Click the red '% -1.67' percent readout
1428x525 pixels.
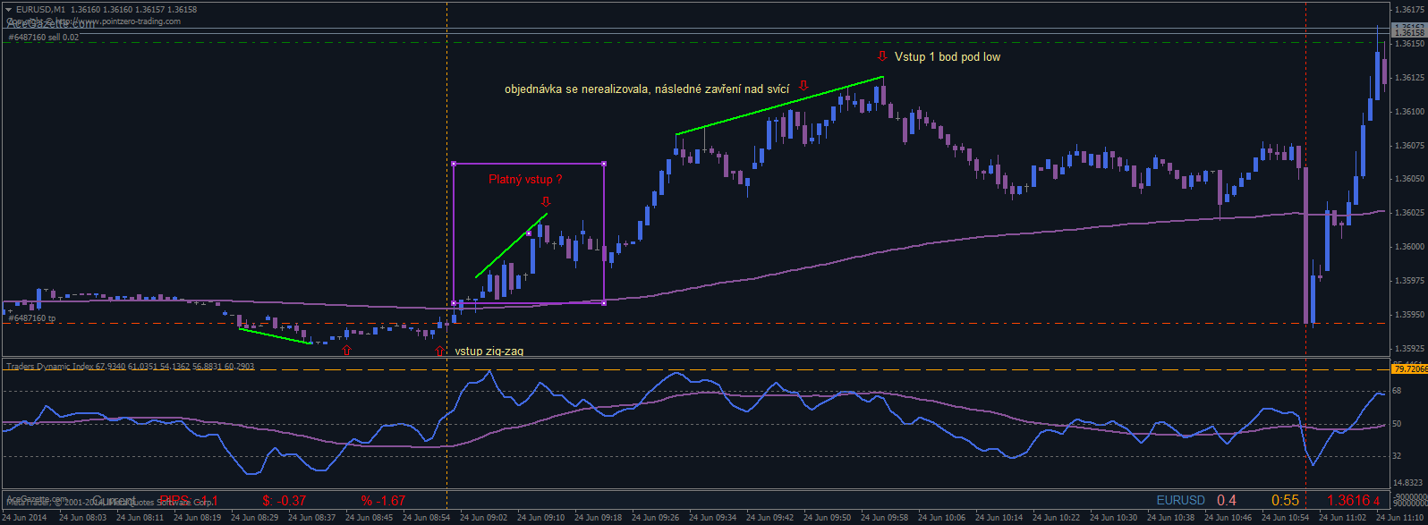pos(383,501)
